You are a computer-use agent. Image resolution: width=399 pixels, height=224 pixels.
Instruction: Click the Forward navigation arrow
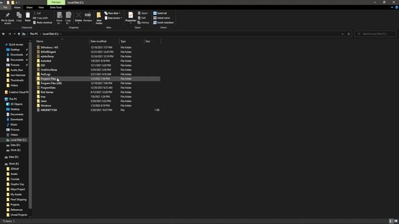coord(10,34)
